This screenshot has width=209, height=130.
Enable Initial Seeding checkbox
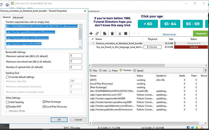click(x=7, y=102)
